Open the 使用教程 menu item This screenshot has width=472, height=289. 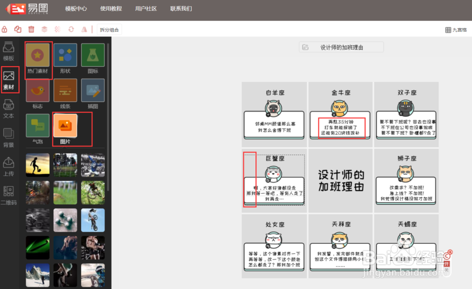(x=111, y=8)
